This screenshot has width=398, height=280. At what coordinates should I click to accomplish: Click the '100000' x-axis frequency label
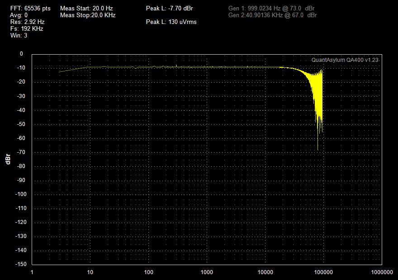click(323, 272)
